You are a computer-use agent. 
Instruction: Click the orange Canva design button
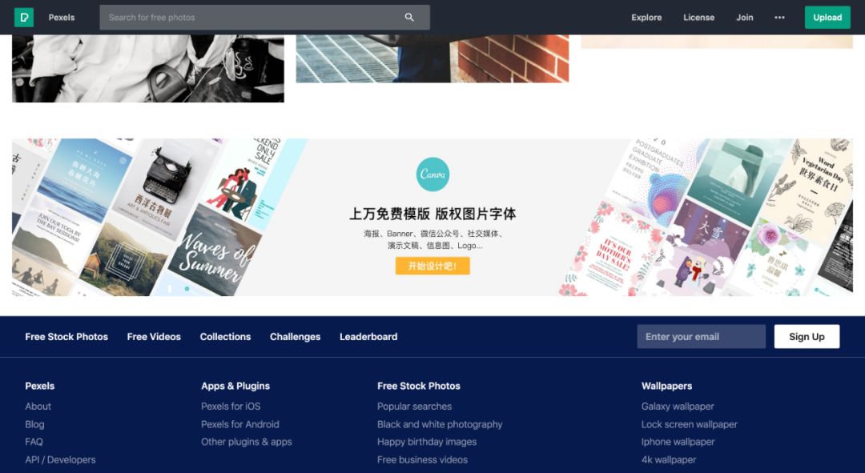pos(432,266)
